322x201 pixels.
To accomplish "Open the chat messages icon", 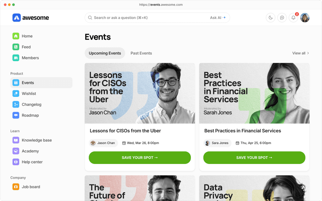I will 282,18.
